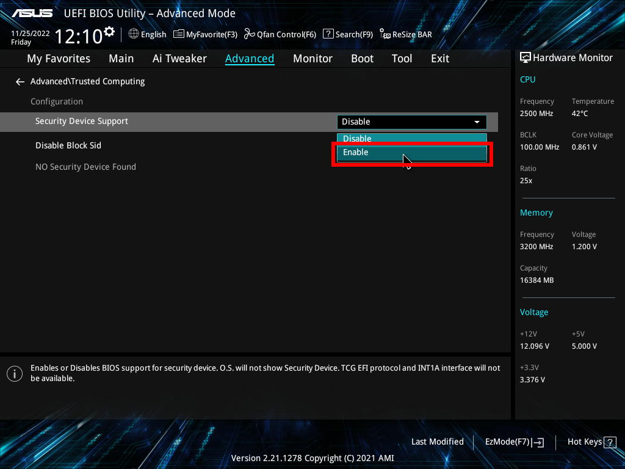Switch to the Ai Tweaker tab

point(179,59)
